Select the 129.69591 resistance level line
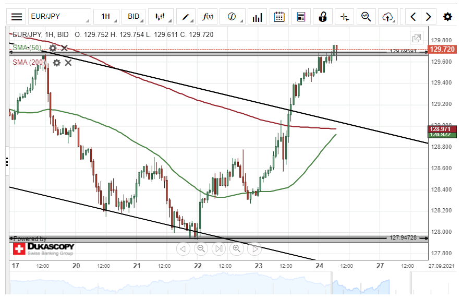The width and height of the screenshot is (462, 298). pos(218,53)
